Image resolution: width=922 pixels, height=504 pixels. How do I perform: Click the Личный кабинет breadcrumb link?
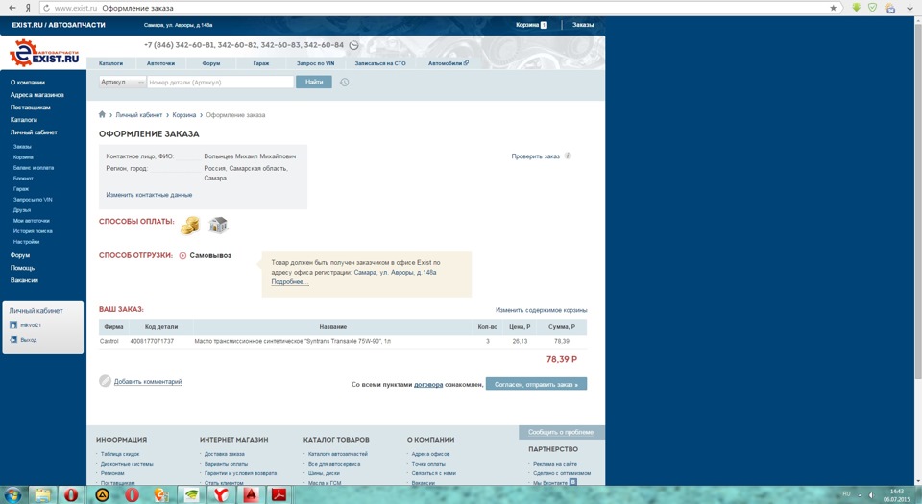138,115
